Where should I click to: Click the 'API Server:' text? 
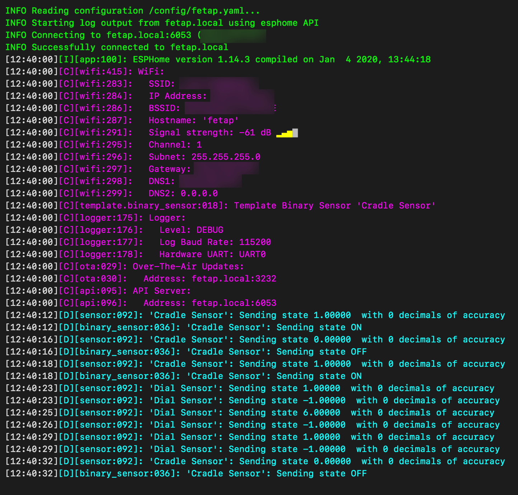pyautogui.click(x=162, y=291)
